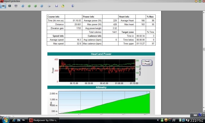The image size is (205, 123).
Task: Click the Time in value 00:02:34
Action: [x=141, y=36]
